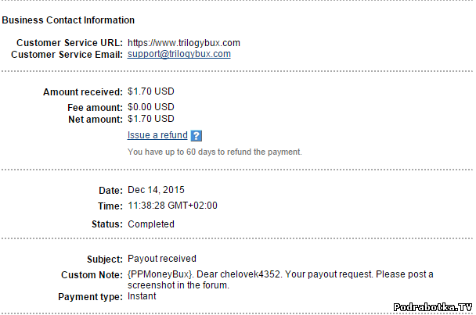The width and height of the screenshot is (476, 315).
Task: Click the support@trilogybux.com email link
Action: point(178,54)
